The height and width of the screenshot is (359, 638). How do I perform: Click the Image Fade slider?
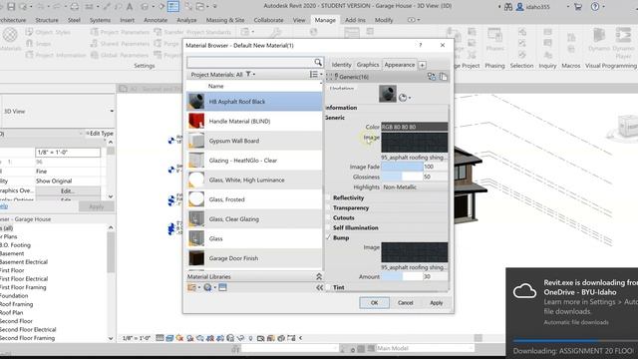[402, 167]
